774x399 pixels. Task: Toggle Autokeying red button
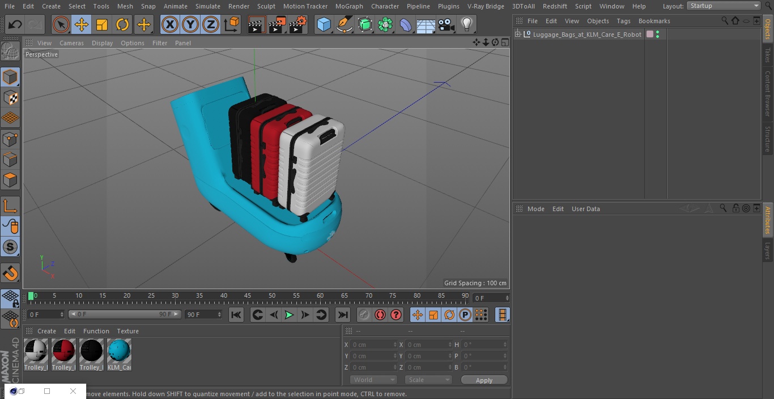[380, 315]
